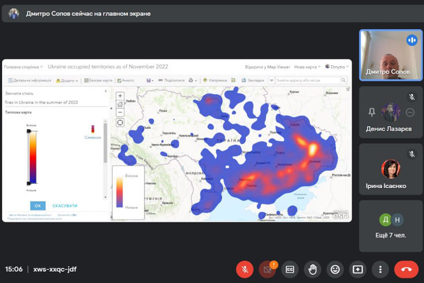Click the map zoom in plus button
Screen dimensions: 424x283
click(x=120, y=96)
